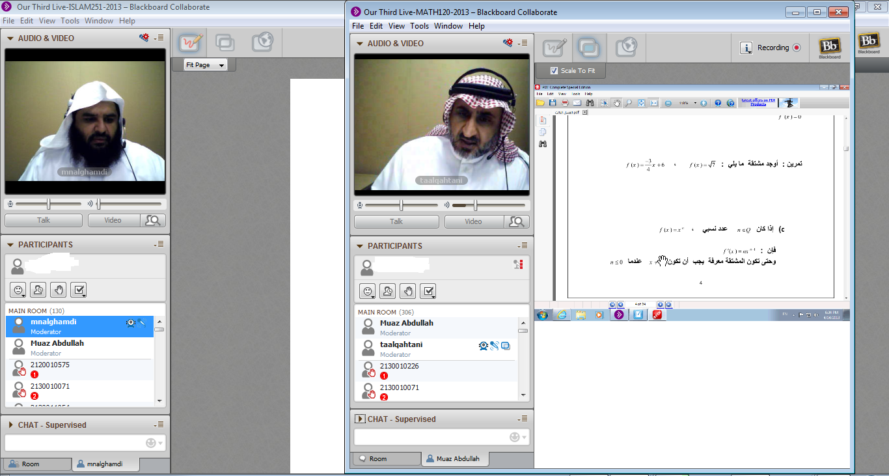This screenshot has height=476, width=889.
Task: Select Web Tour mode in MATH120 window
Action: pyautogui.click(x=625, y=48)
